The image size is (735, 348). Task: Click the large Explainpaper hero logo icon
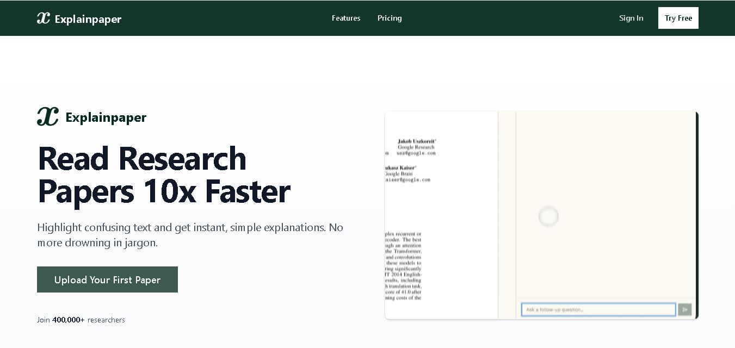pos(48,116)
